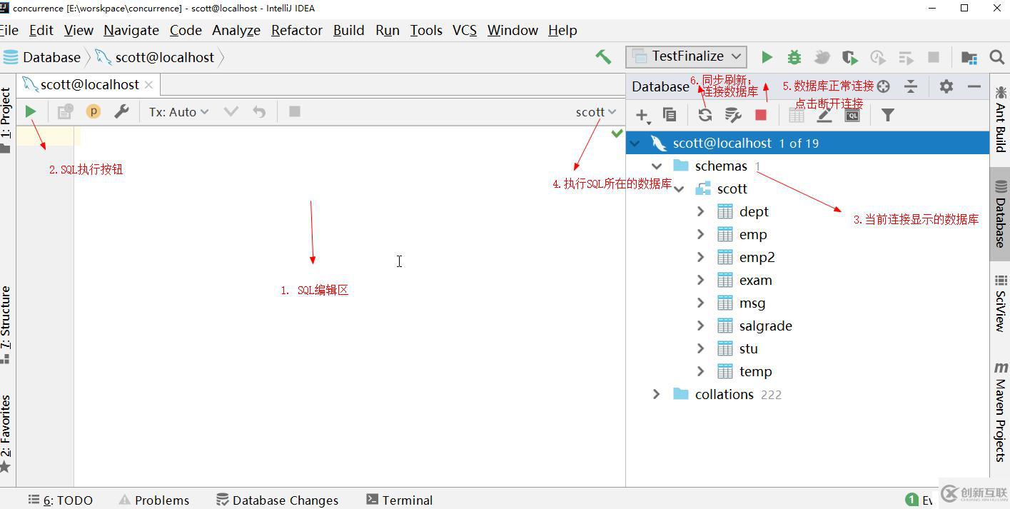The height and width of the screenshot is (509, 1010).
Task: Open console settings wrench icon
Action: click(121, 111)
